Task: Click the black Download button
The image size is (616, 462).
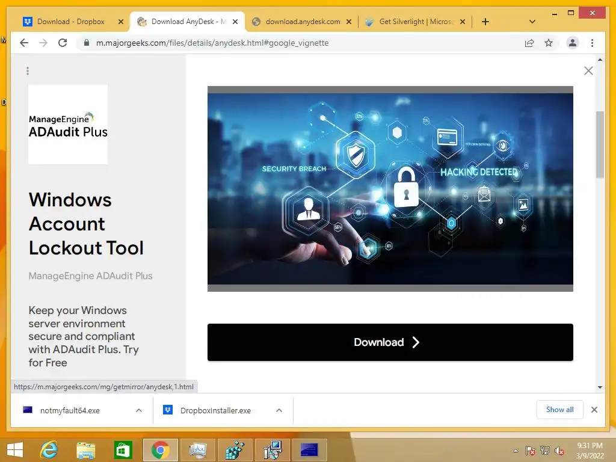Action: pyautogui.click(x=390, y=342)
